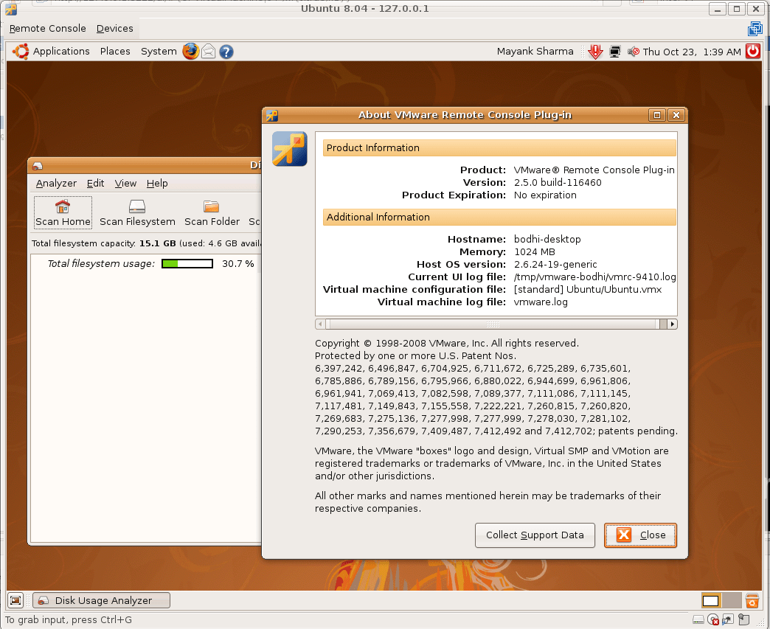Click the VMware icon in outer window titlebar
The height and width of the screenshot is (629, 770).
click(x=11, y=9)
